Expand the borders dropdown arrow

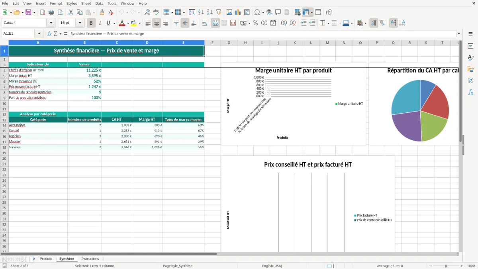(328, 23)
